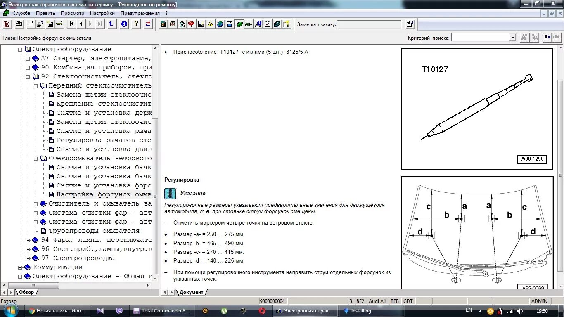Open the Настройки menu

pyautogui.click(x=102, y=13)
